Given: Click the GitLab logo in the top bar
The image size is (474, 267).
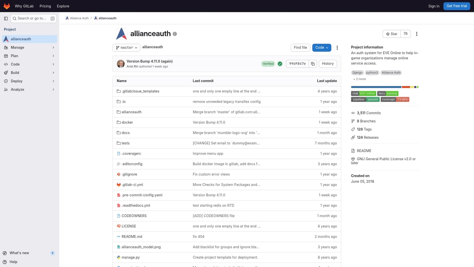Looking at the screenshot, I should (7, 6).
